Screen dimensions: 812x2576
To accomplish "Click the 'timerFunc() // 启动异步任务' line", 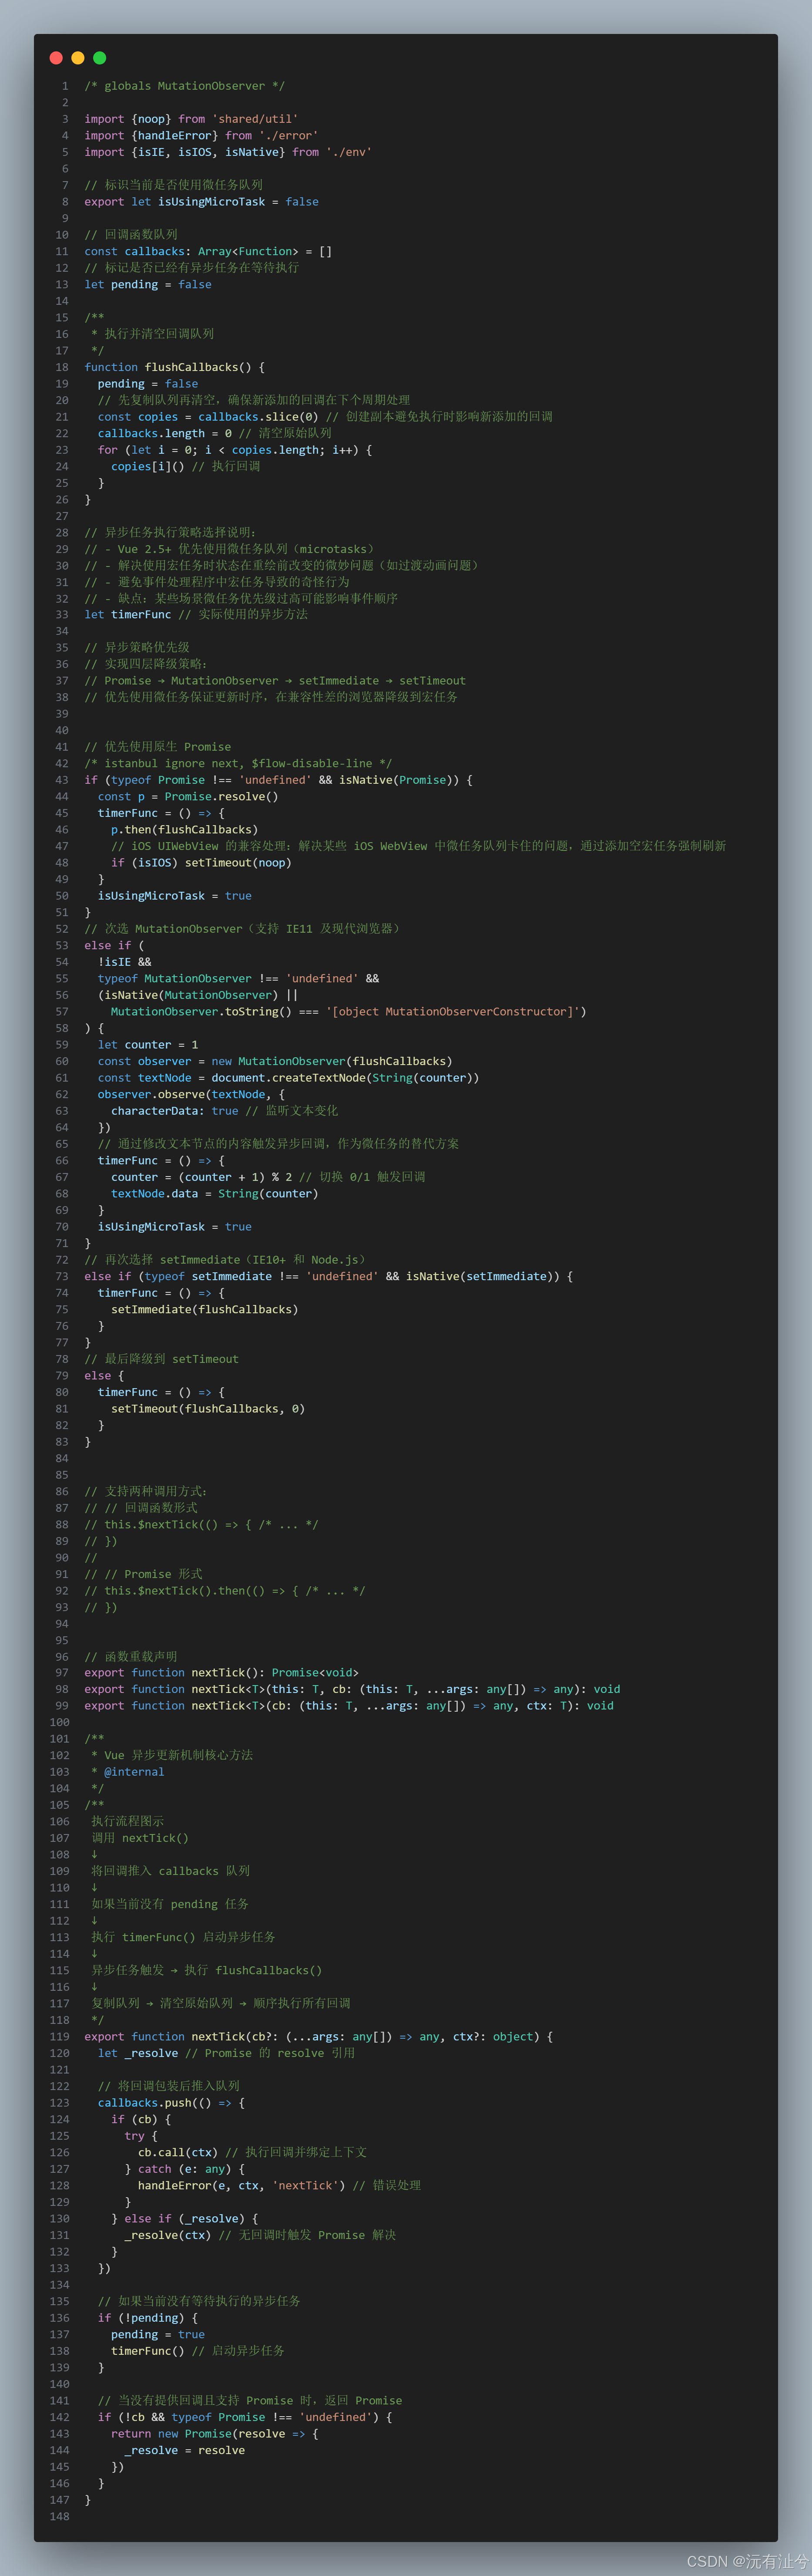I will point(198,2351).
